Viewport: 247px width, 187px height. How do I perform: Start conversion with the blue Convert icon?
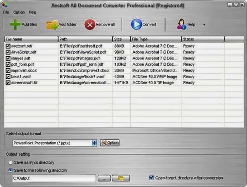click(x=136, y=24)
